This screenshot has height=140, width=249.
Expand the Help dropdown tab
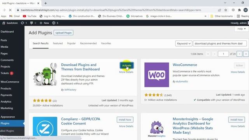(241, 29)
